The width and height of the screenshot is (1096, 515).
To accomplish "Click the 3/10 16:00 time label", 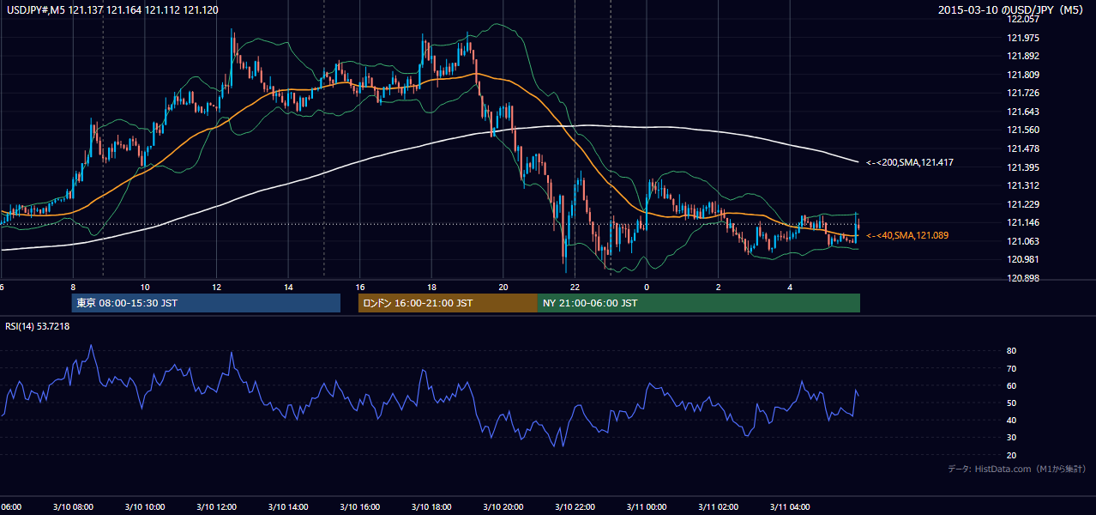I will [359, 507].
